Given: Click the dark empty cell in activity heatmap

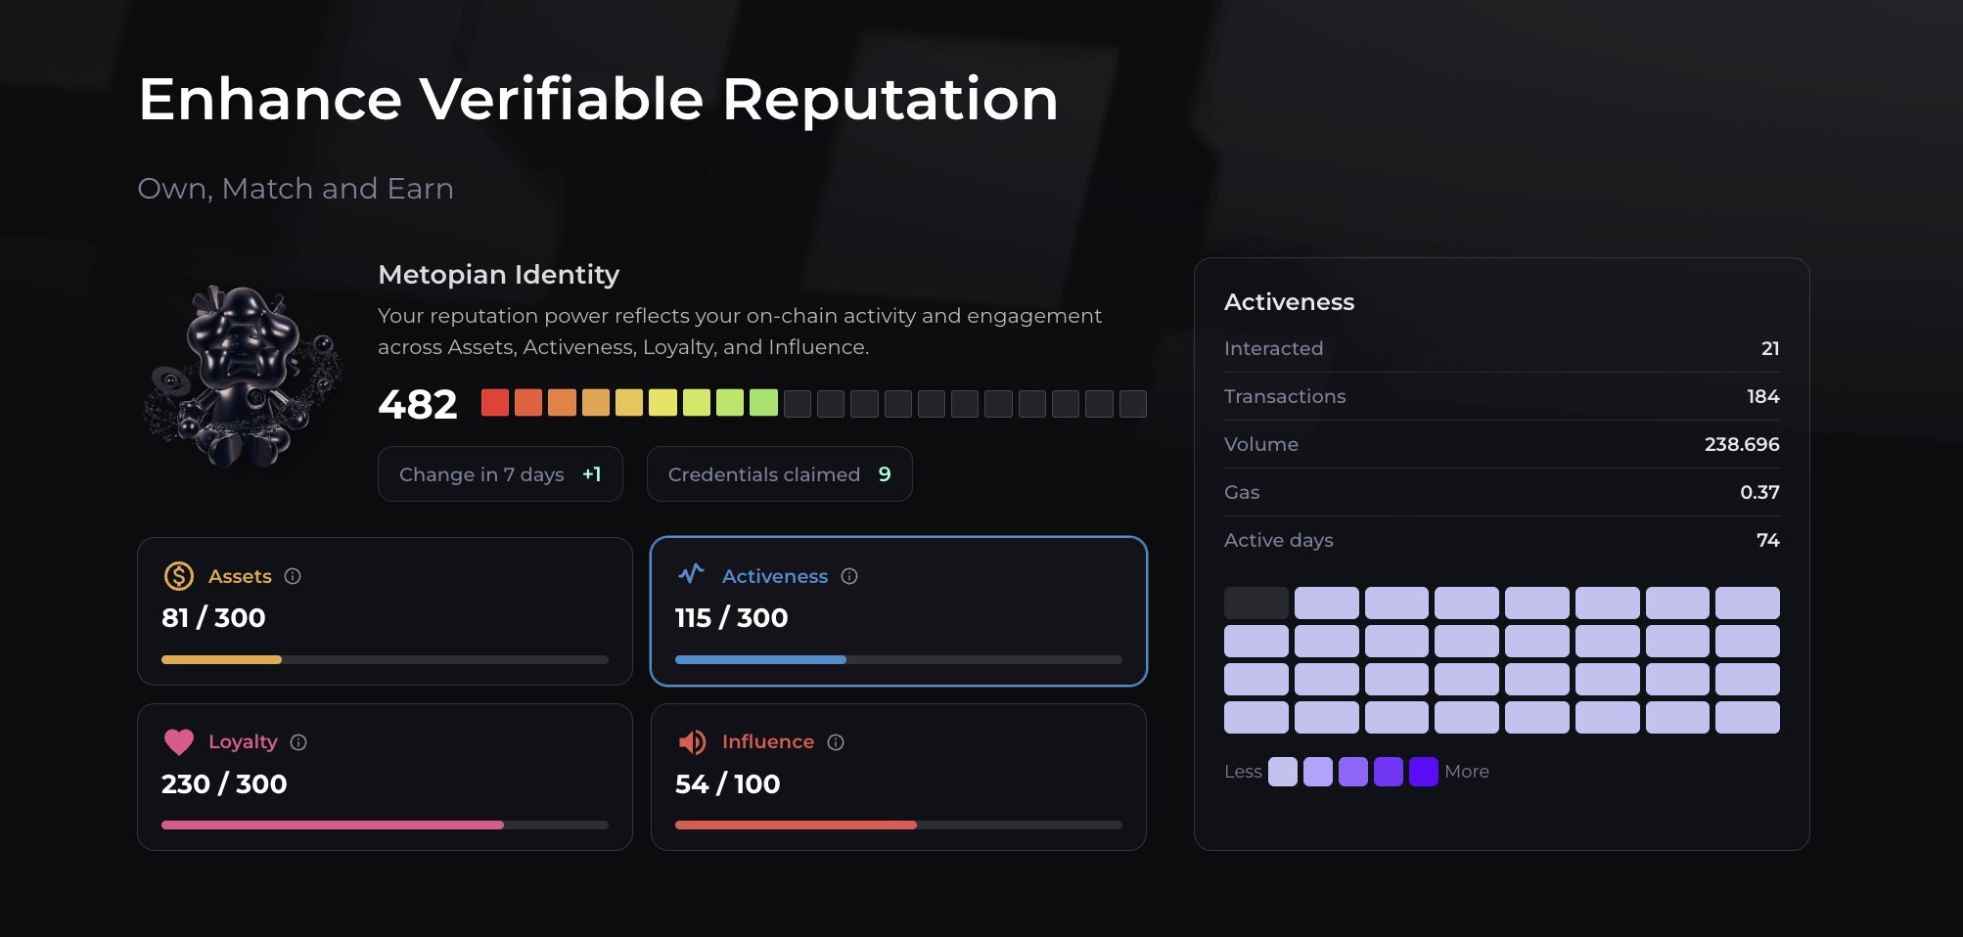Looking at the screenshot, I should pos(1256,603).
